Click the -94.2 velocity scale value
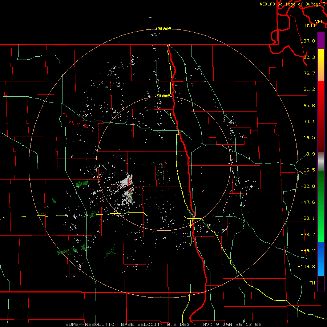The width and height of the screenshot is (327, 327). coord(308,251)
